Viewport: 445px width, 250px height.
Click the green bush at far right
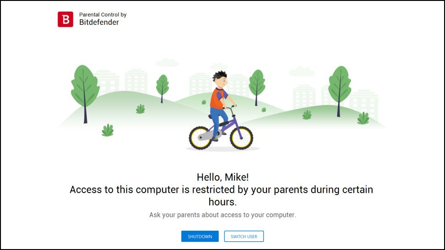[363, 118]
